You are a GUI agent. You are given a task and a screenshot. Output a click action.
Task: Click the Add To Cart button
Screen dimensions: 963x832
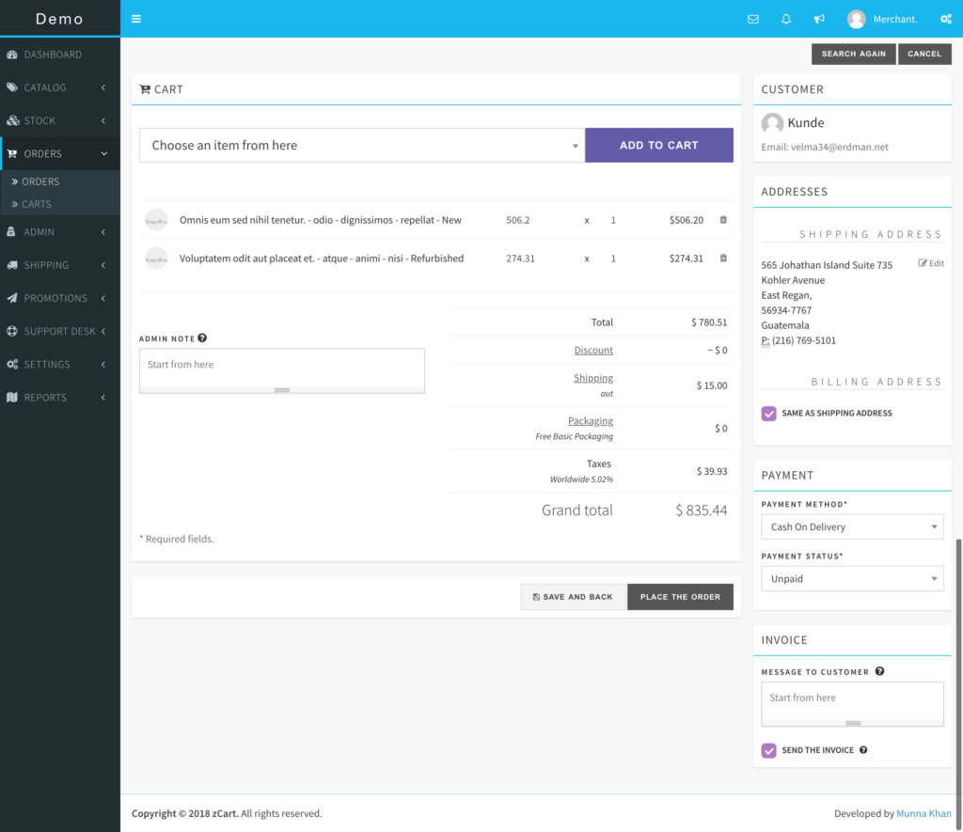point(658,146)
